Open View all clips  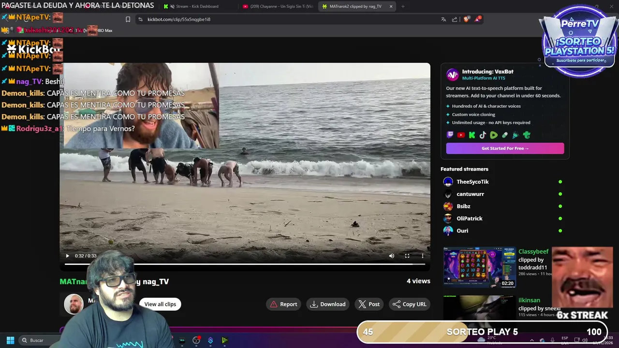coord(160,304)
